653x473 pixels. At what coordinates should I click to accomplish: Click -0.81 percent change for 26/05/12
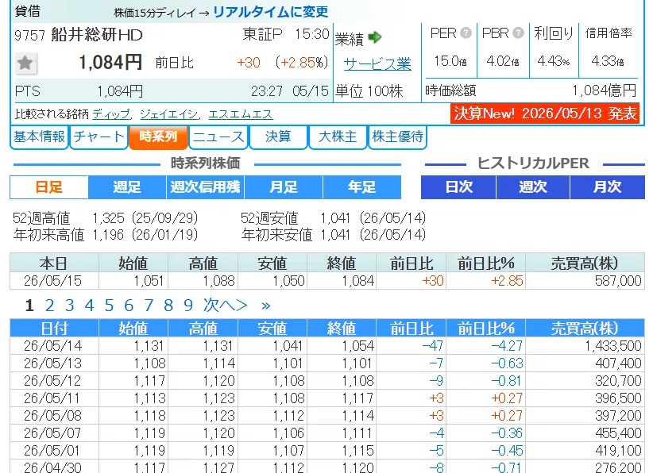[506, 381]
